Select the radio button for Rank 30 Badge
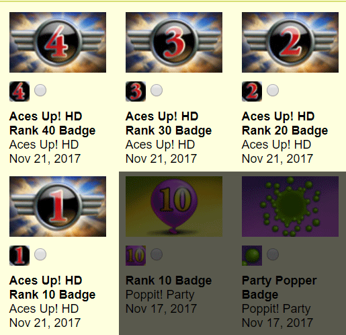Image resolution: width=346 pixels, height=335 pixels. pos(157,90)
